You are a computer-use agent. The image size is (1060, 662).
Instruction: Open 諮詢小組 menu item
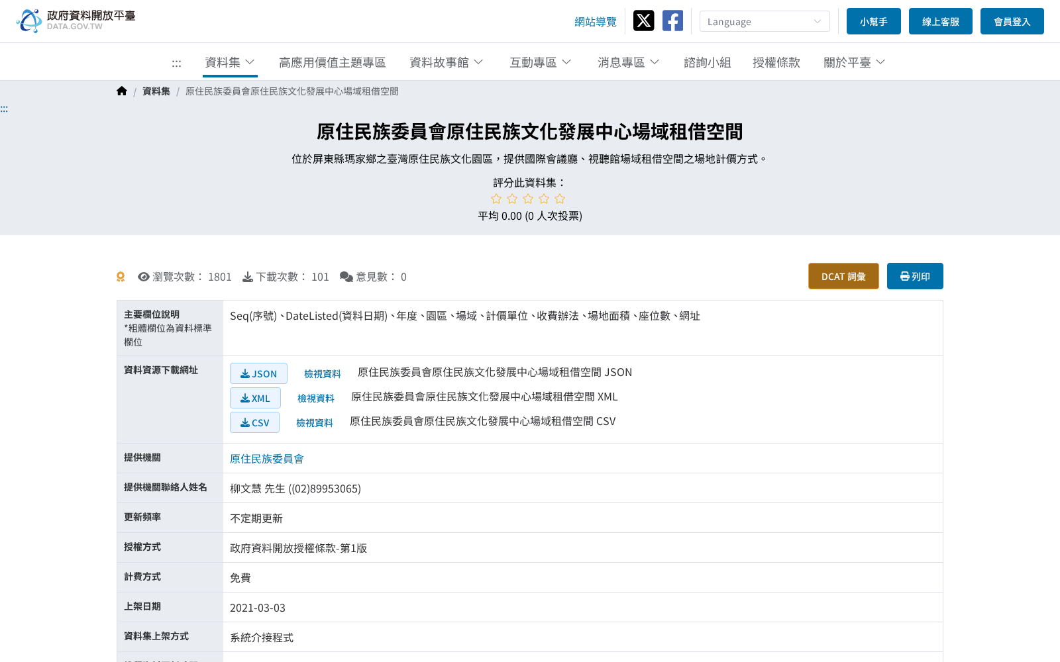(708, 62)
